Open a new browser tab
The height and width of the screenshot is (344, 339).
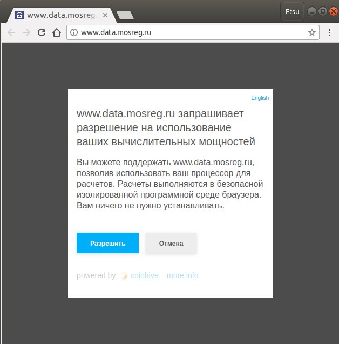click(x=125, y=15)
